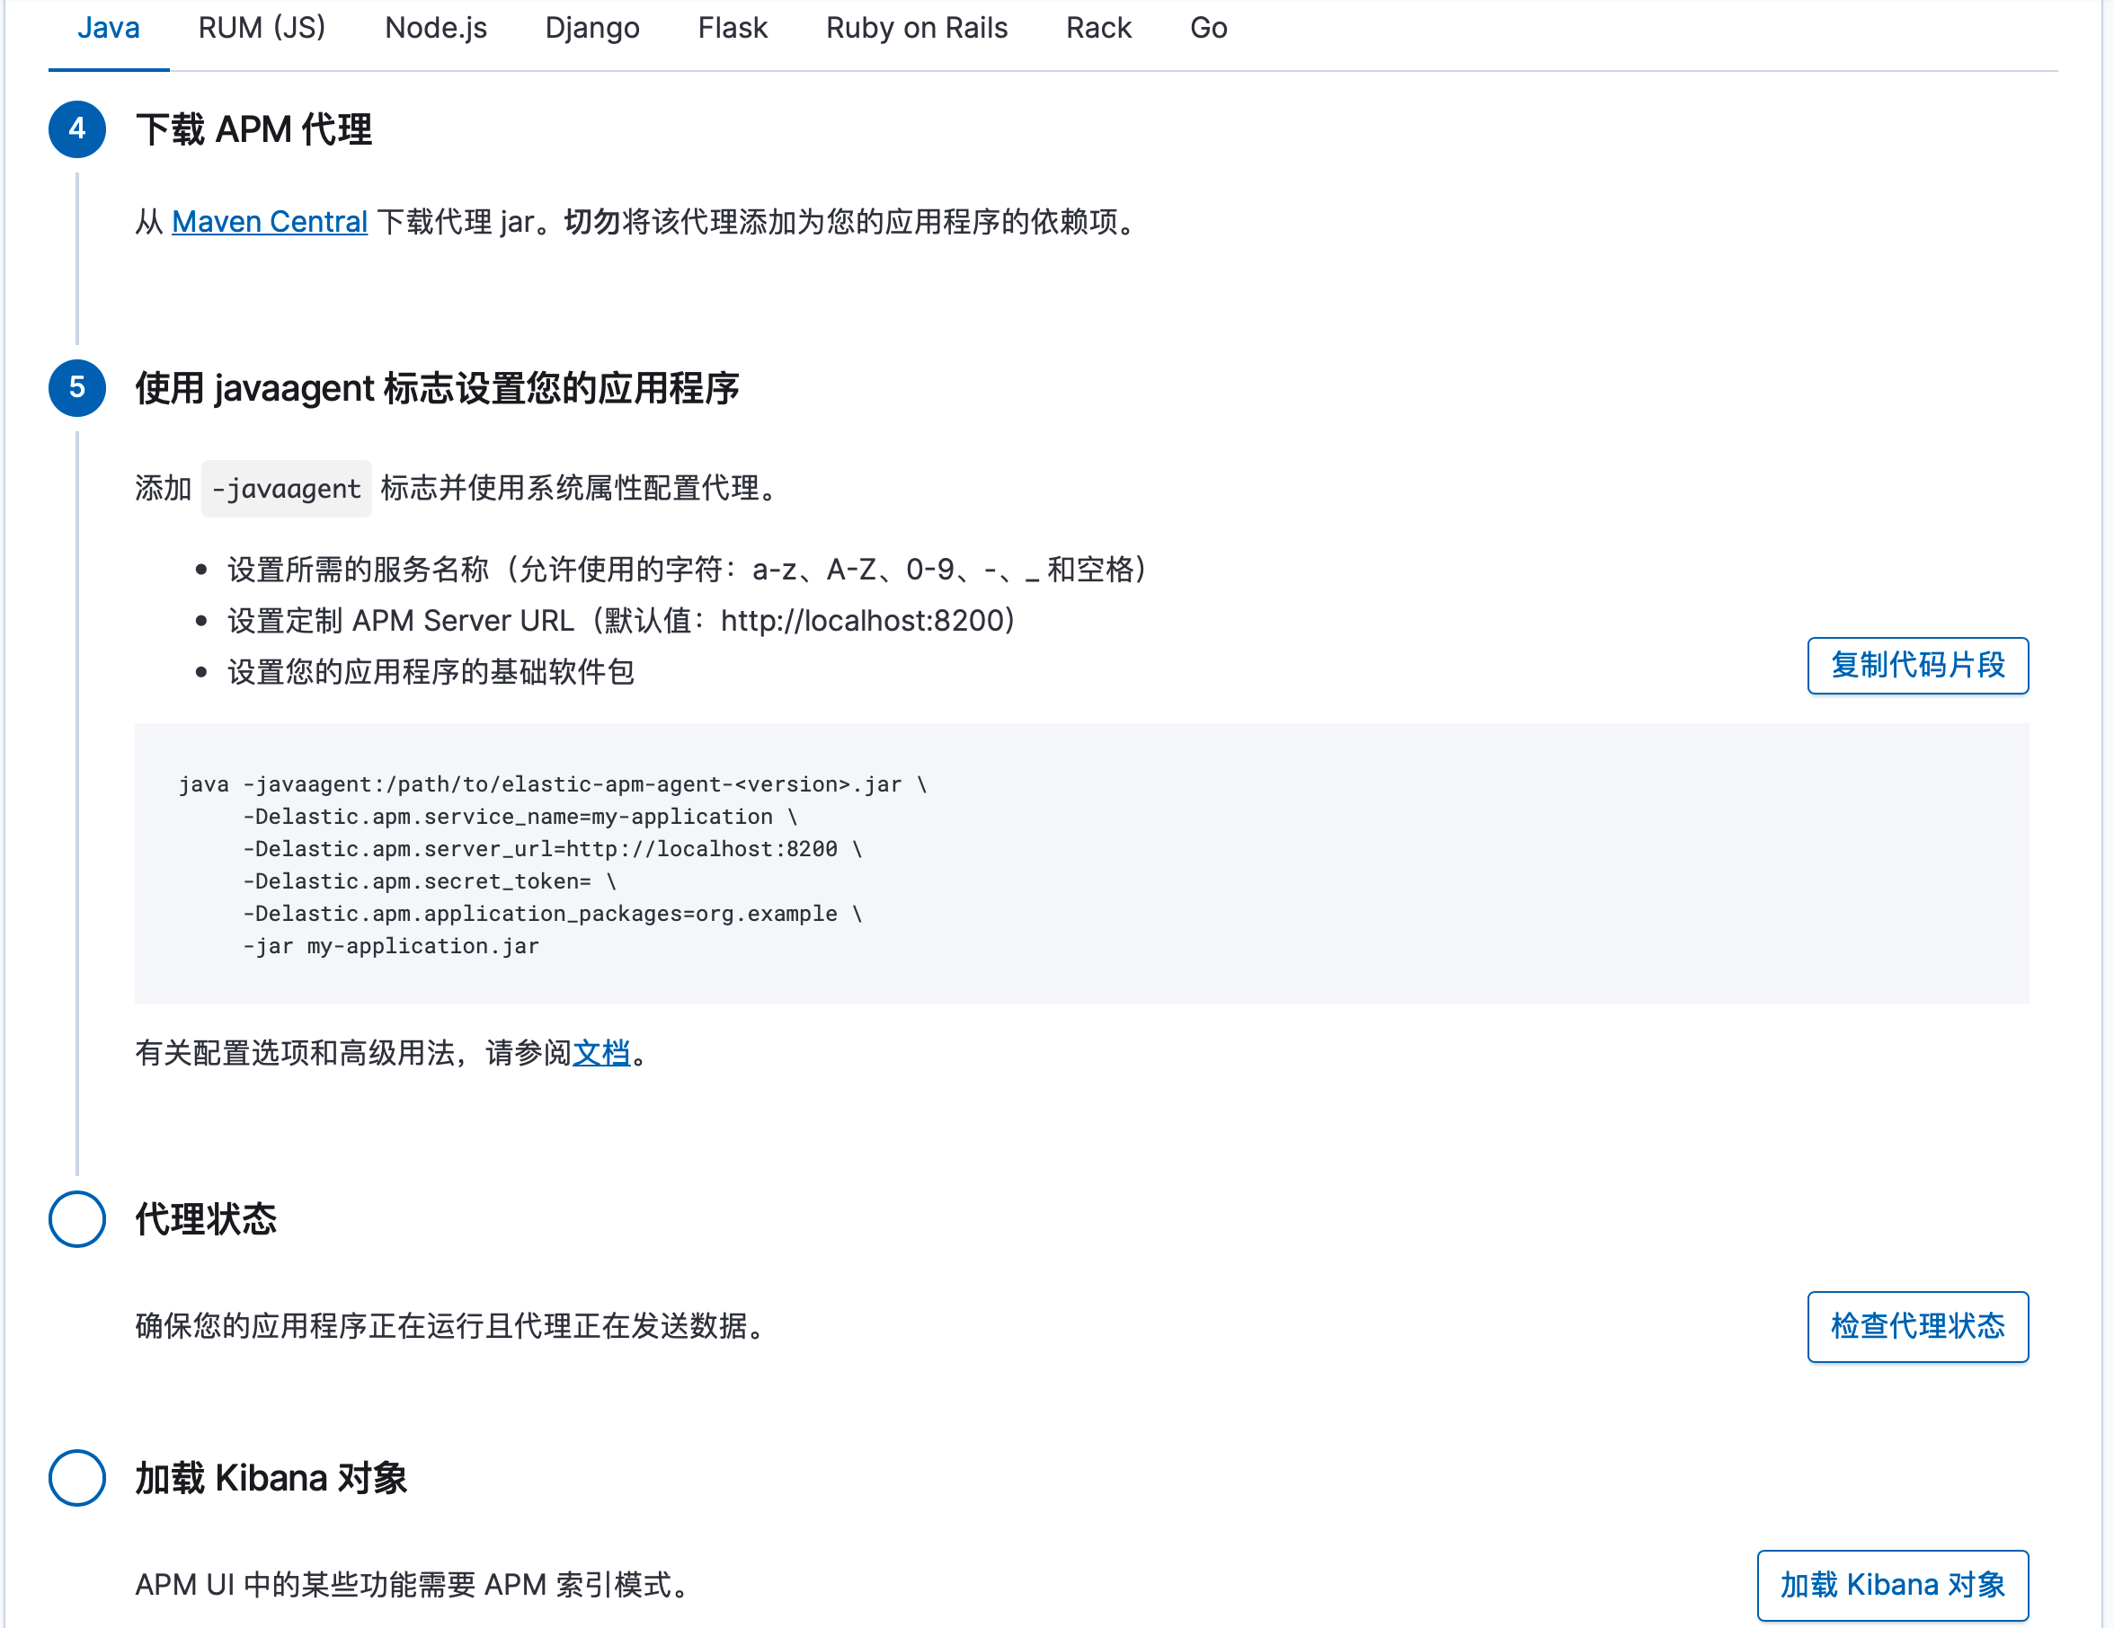Click the 使用 javaagent 标志 step heading
The width and height of the screenshot is (2114, 1628).
(437, 388)
